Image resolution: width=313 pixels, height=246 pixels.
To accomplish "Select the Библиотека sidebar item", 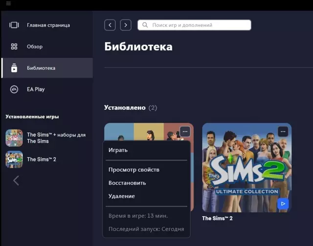I will click(x=47, y=68).
